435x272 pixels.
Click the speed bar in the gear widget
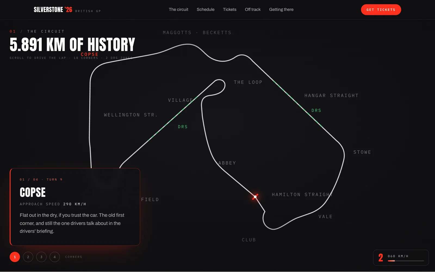406,261
